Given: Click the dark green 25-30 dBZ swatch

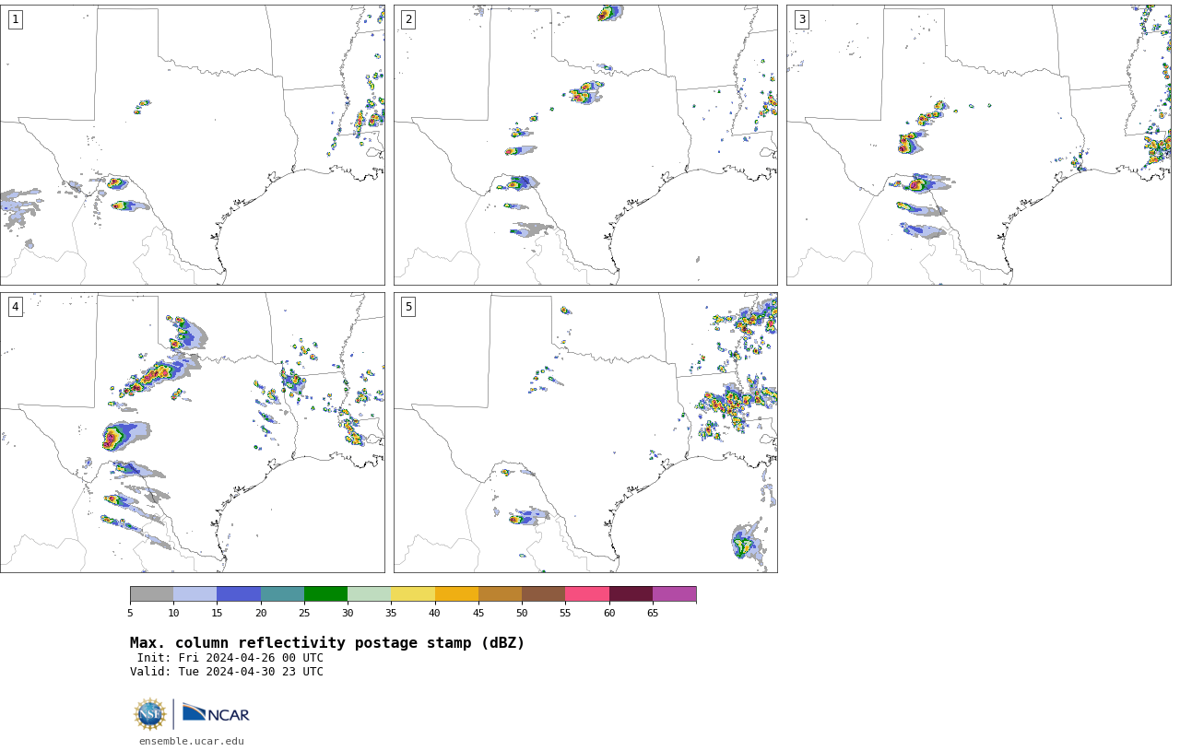Looking at the screenshot, I should pos(326,593).
